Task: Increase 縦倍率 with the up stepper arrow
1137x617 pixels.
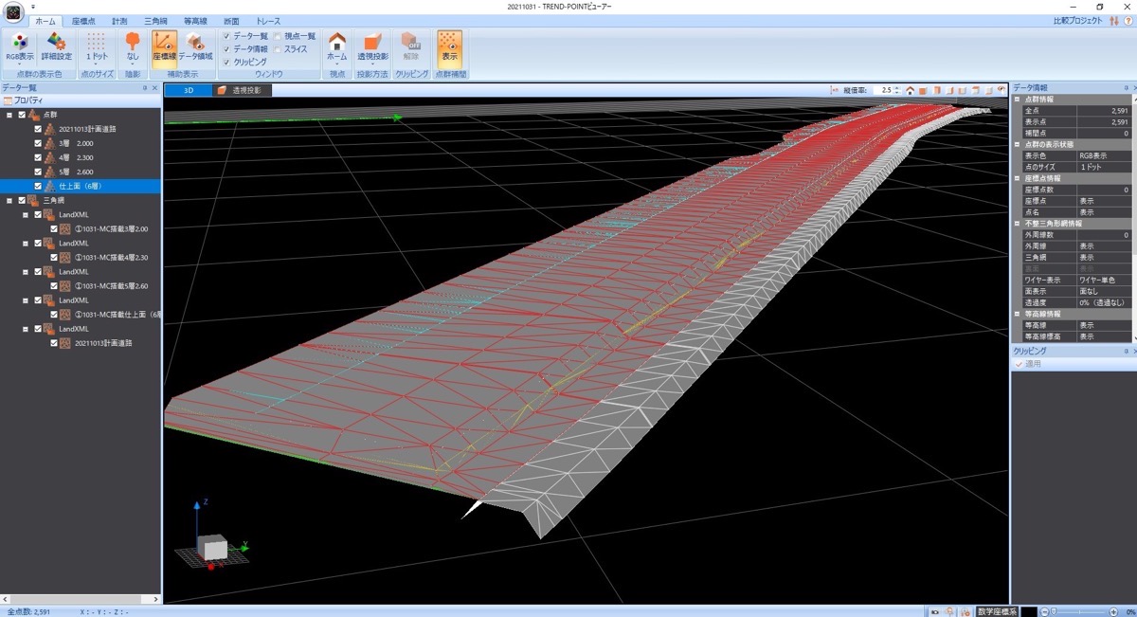Action: click(x=897, y=87)
